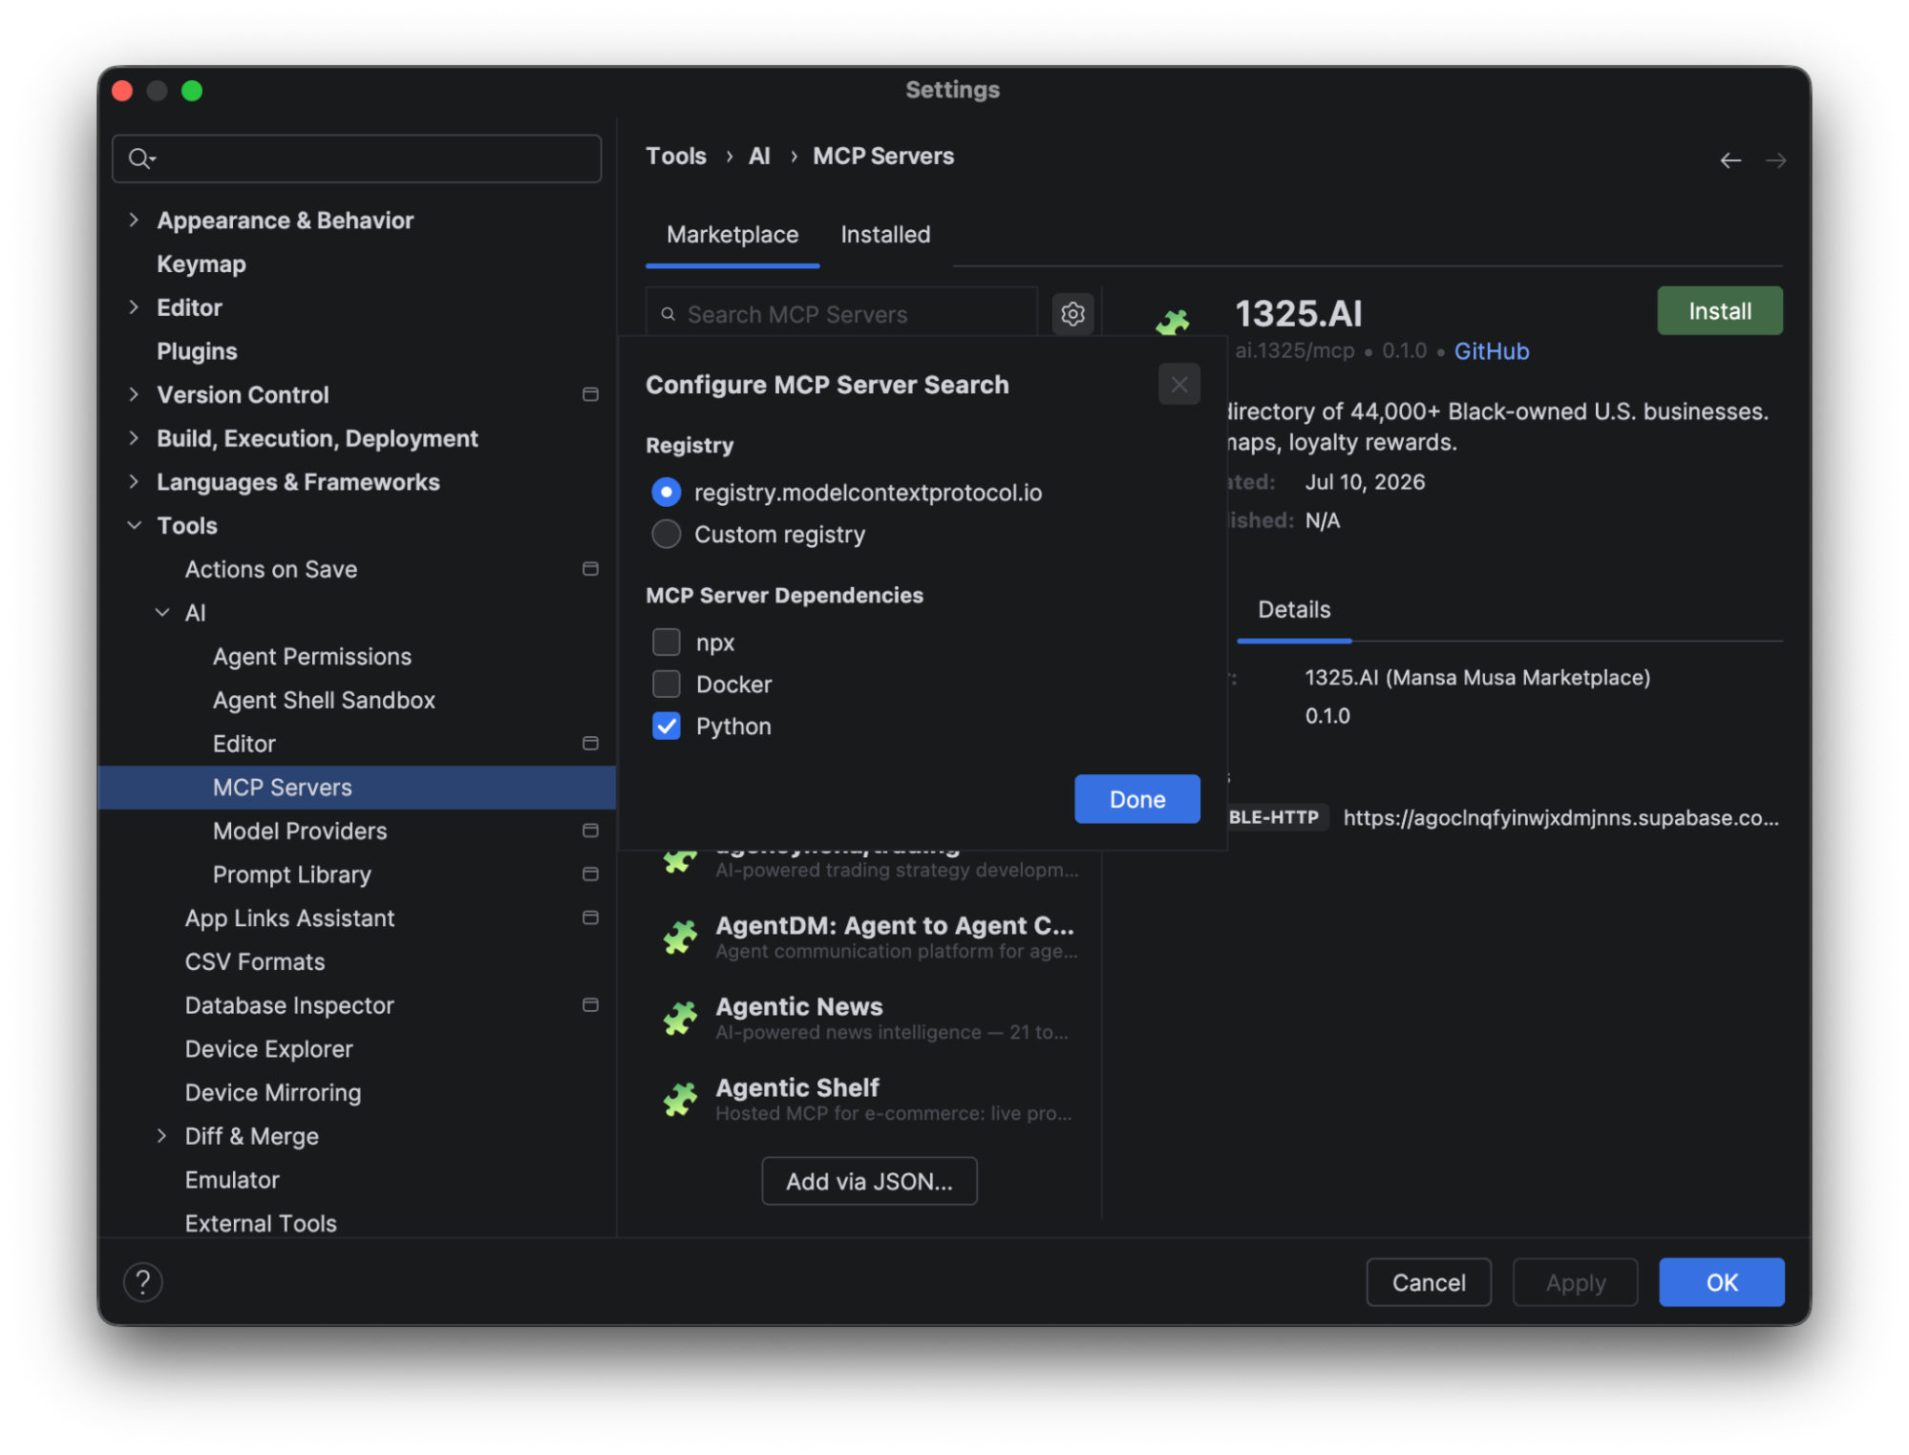Expand Build, Execution, Deployment section
Image resolution: width=1909 pixels, height=1455 pixels.
coord(134,438)
